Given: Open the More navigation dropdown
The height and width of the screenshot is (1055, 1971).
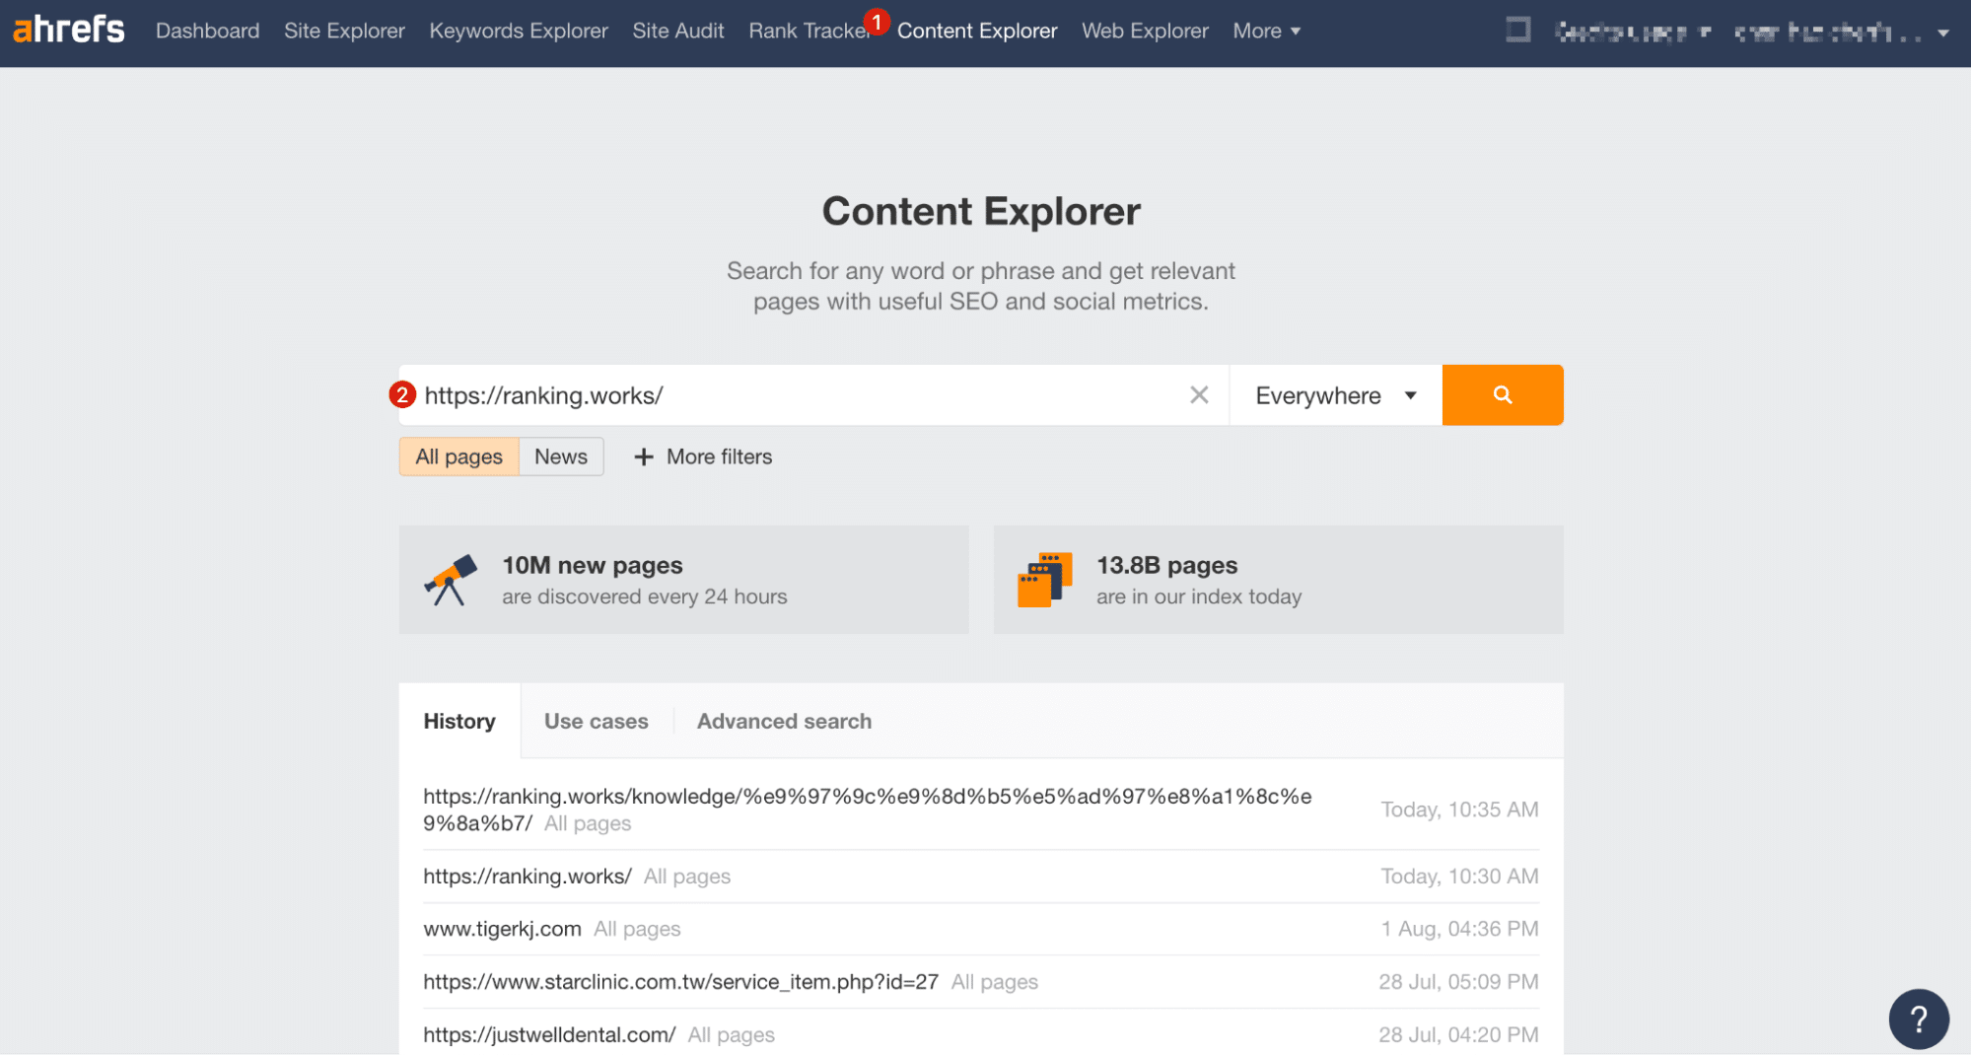Looking at the screenshot, I should pos(1266,32).
